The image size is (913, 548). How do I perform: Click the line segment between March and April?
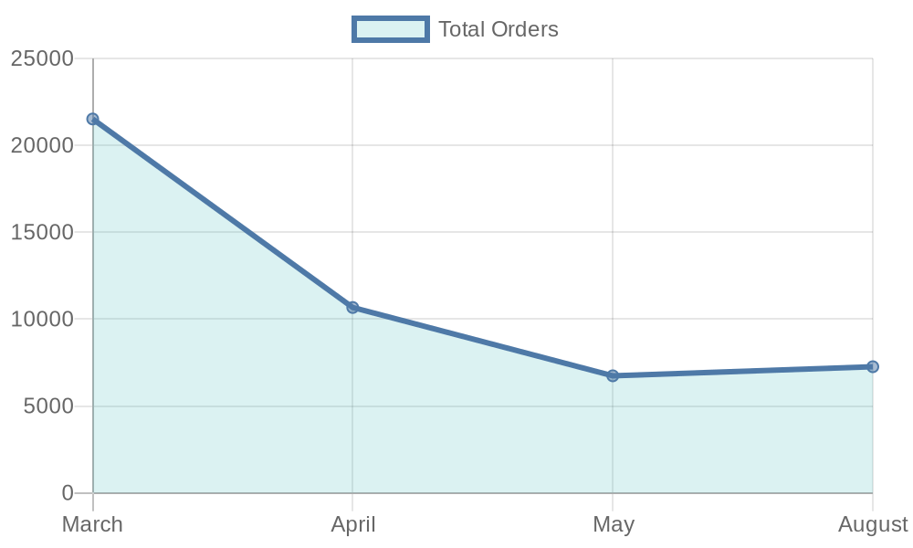click(x=223, y=213)
